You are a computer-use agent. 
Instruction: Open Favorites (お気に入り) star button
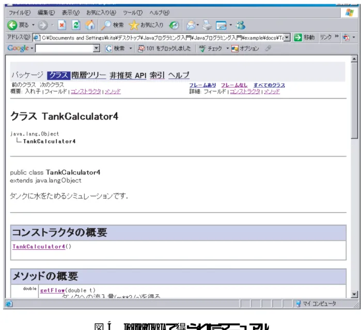pyautogui.click(x=146, y=25)
